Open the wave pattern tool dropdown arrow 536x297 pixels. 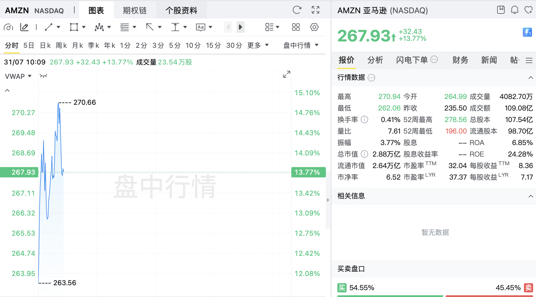[x=109, y=27]
